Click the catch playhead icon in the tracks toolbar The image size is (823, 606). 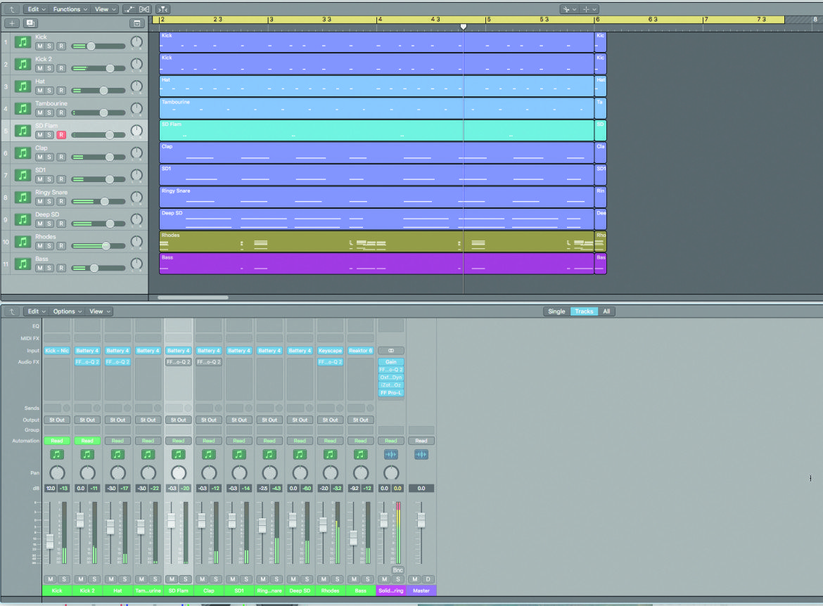(162, 9)
